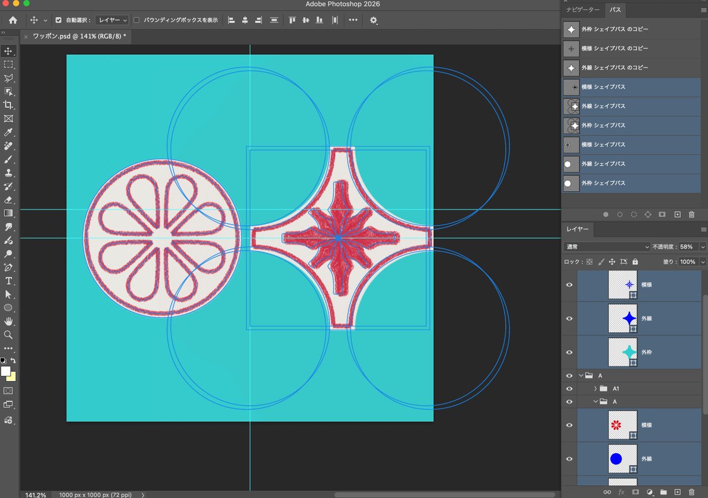
Task: Select the Eyedropper tool
Action: click(8, 132)
